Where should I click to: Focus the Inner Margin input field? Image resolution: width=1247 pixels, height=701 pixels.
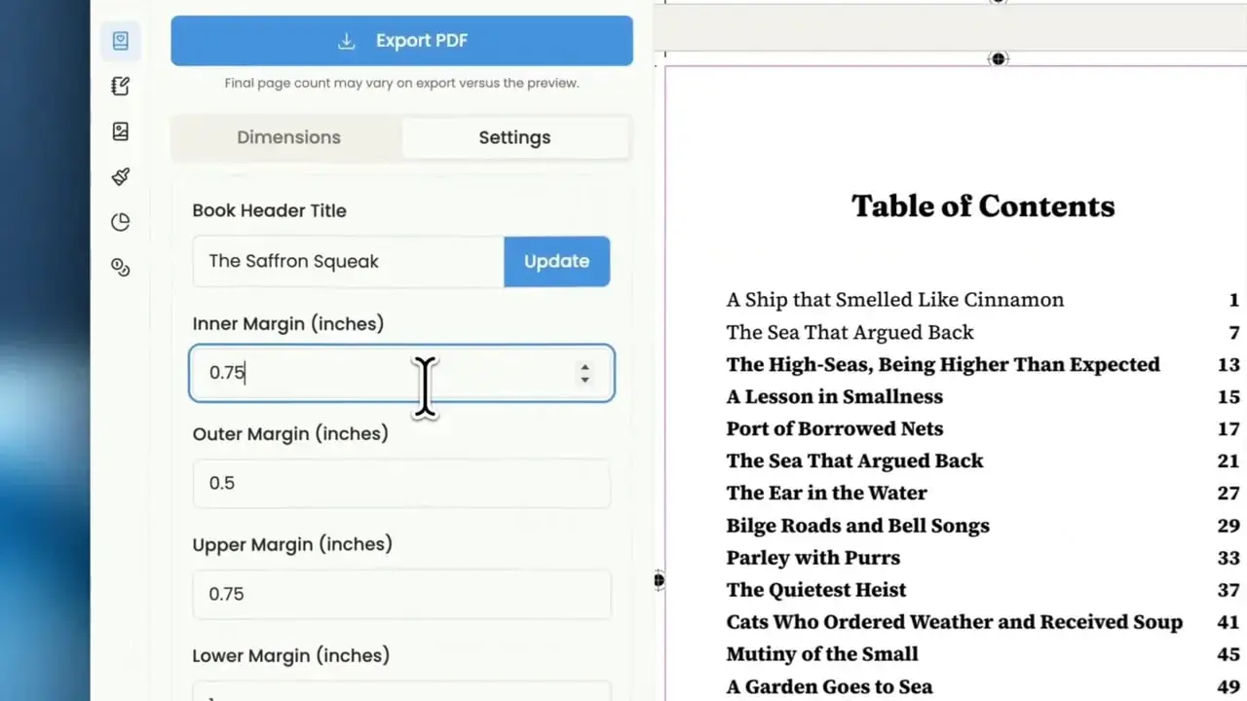point(401,372)
